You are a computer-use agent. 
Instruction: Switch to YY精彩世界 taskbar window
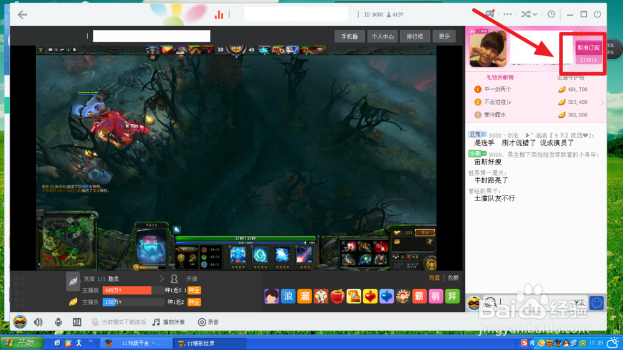209,343
